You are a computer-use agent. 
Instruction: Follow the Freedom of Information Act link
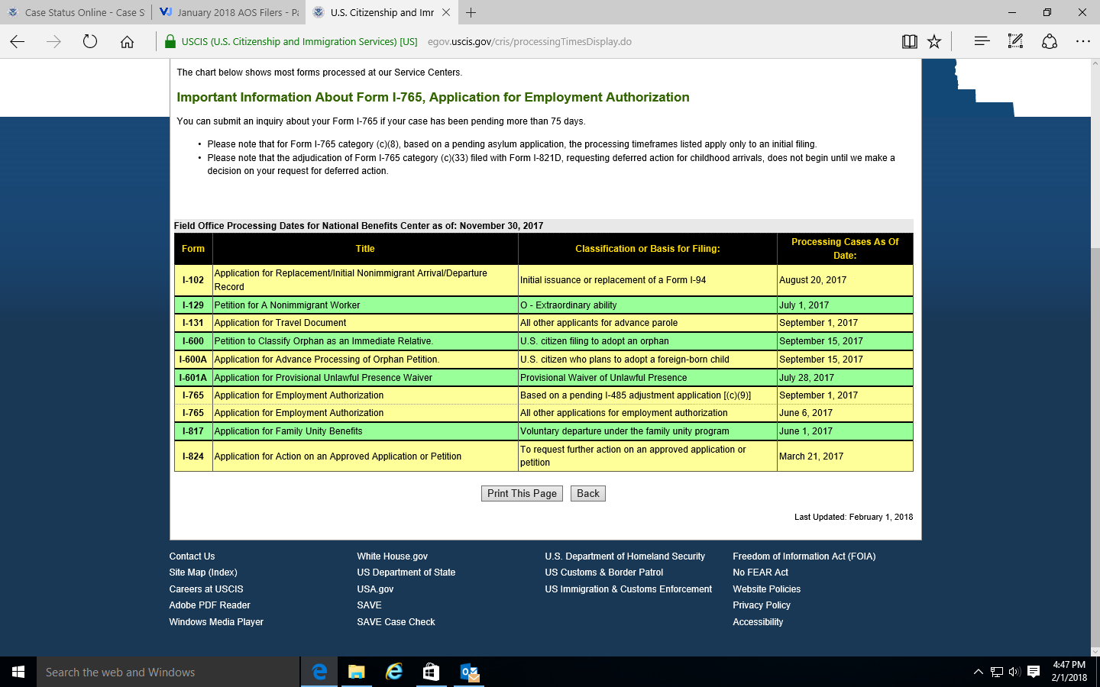click(804, 556)
